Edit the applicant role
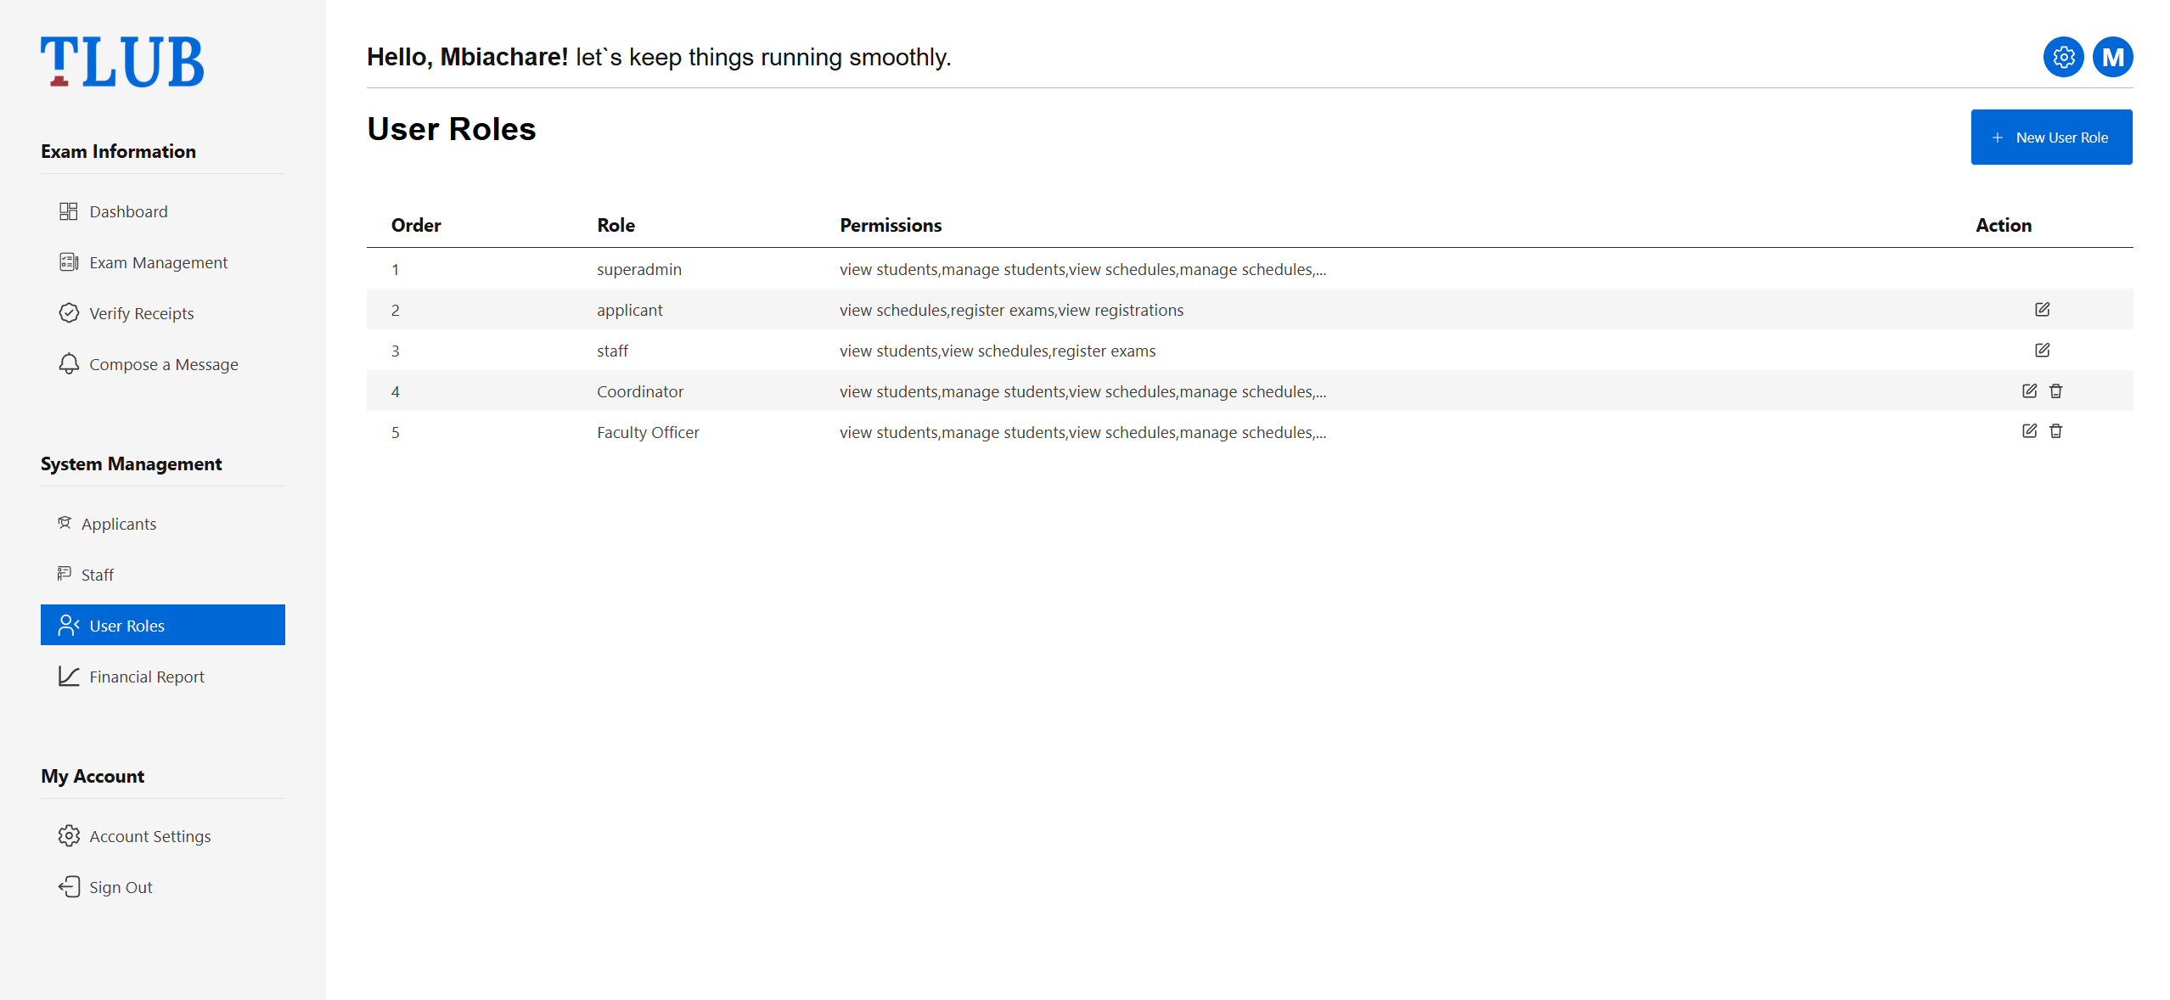The height and width of the screenshot is (1000, 2170). point(2043,309)
